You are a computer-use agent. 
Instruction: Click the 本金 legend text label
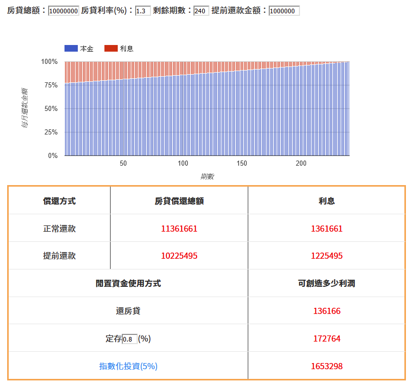[87, 49]
